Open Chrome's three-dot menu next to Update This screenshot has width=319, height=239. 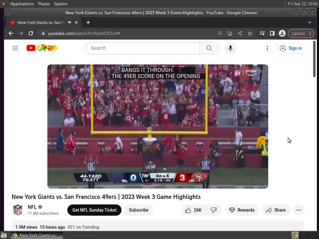(x=310, y=33)
